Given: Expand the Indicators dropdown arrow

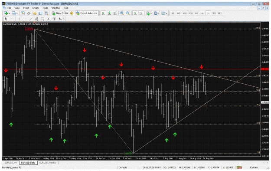Looking at the screenshot, I should 151,13.
